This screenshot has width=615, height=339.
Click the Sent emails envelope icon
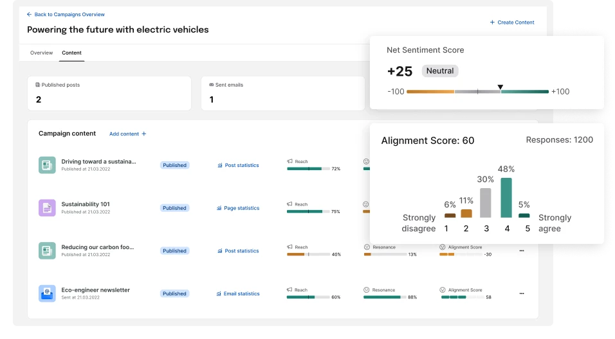tap(212, 85)
